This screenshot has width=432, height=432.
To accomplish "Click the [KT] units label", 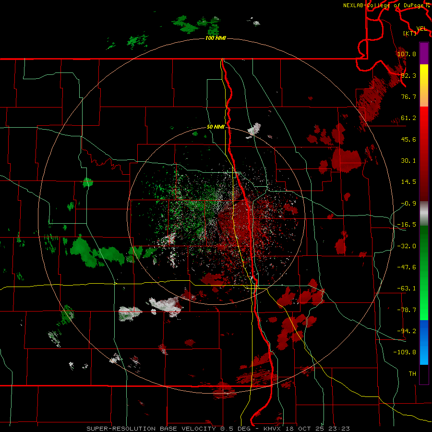I will click(410, 33).
